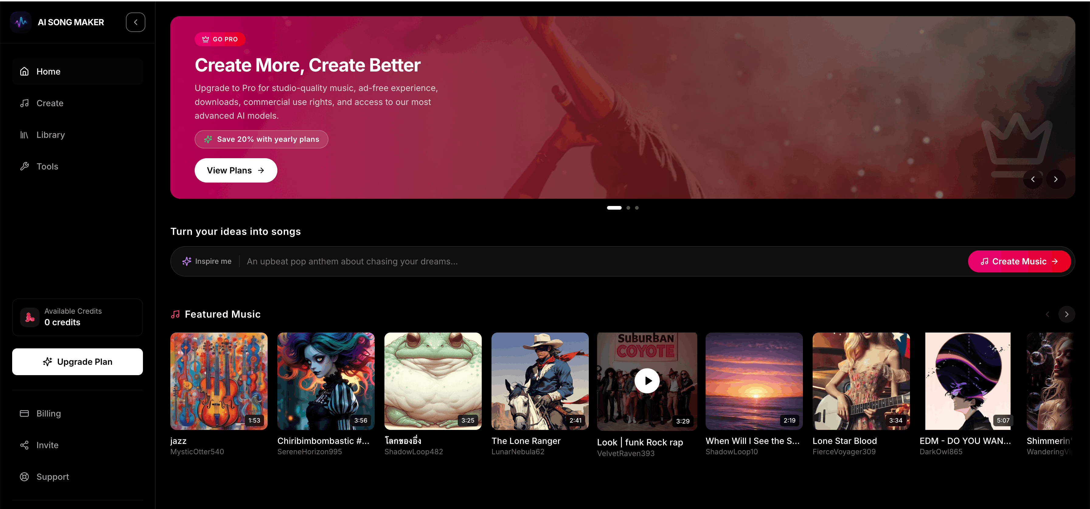1090x509 pixels.
Task: Click the Upgrade Plan button
Action: [x=78, y=362]
